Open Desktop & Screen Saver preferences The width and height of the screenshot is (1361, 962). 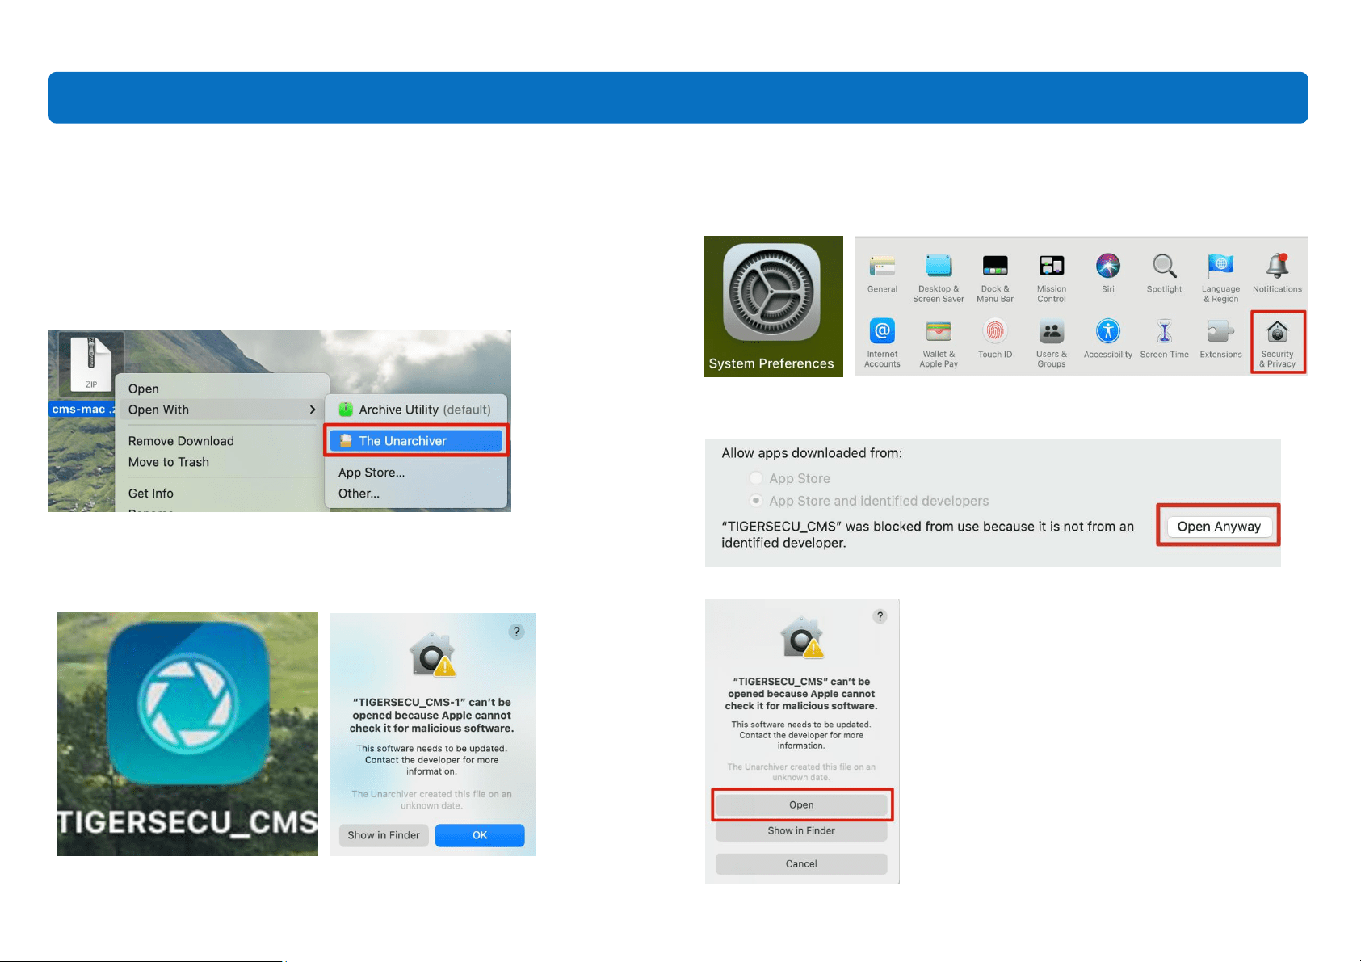(939, 278)
